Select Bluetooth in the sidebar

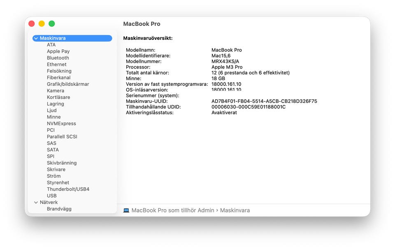point(58,58)
